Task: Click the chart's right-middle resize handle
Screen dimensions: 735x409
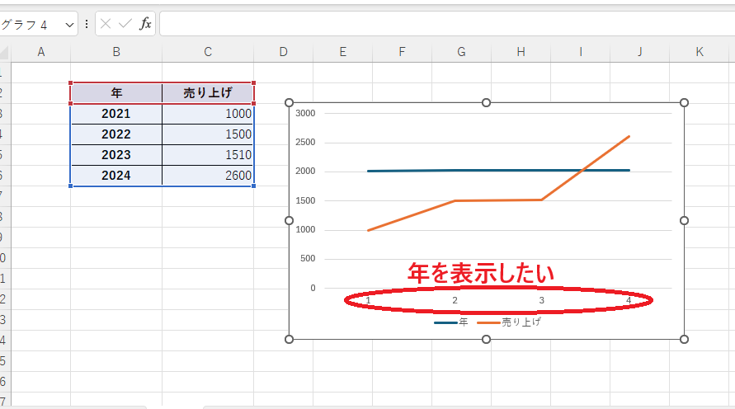Action: (x=684, y=221)
